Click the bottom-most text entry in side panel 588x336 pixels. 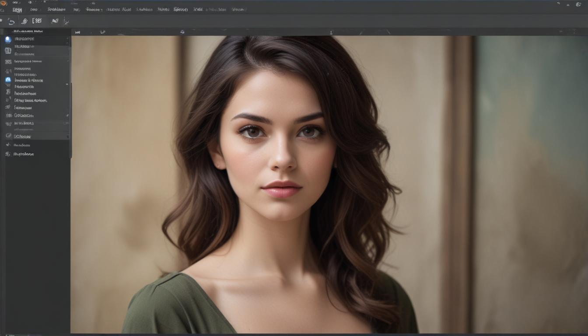pyautogui.click(x=23, y=154)
